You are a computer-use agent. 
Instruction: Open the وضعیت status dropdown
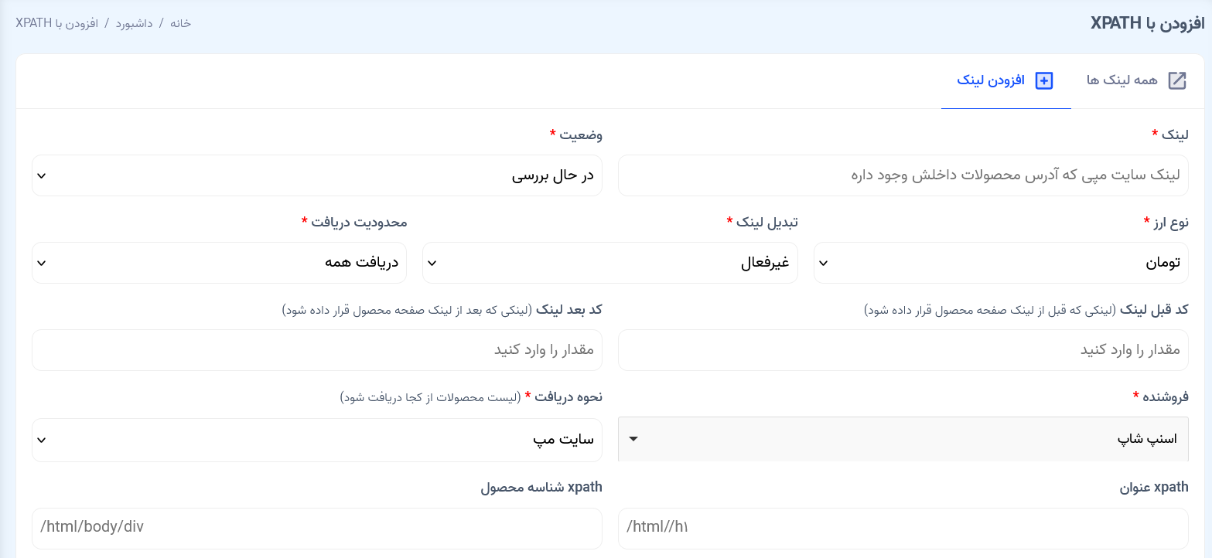coord(317,175)
